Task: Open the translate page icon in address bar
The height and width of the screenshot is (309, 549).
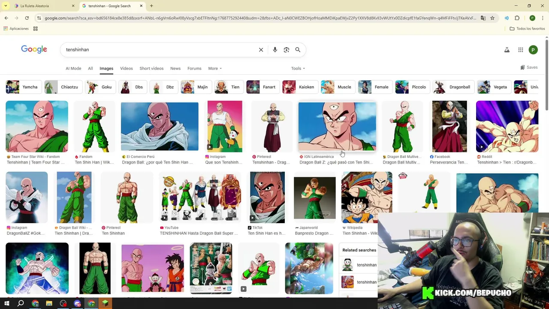Action: click(x=483, y=18)
